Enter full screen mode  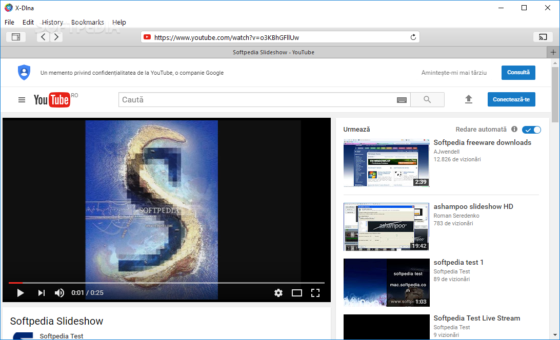315,293
